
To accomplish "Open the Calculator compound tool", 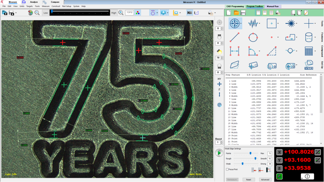I will pos(308,51).
